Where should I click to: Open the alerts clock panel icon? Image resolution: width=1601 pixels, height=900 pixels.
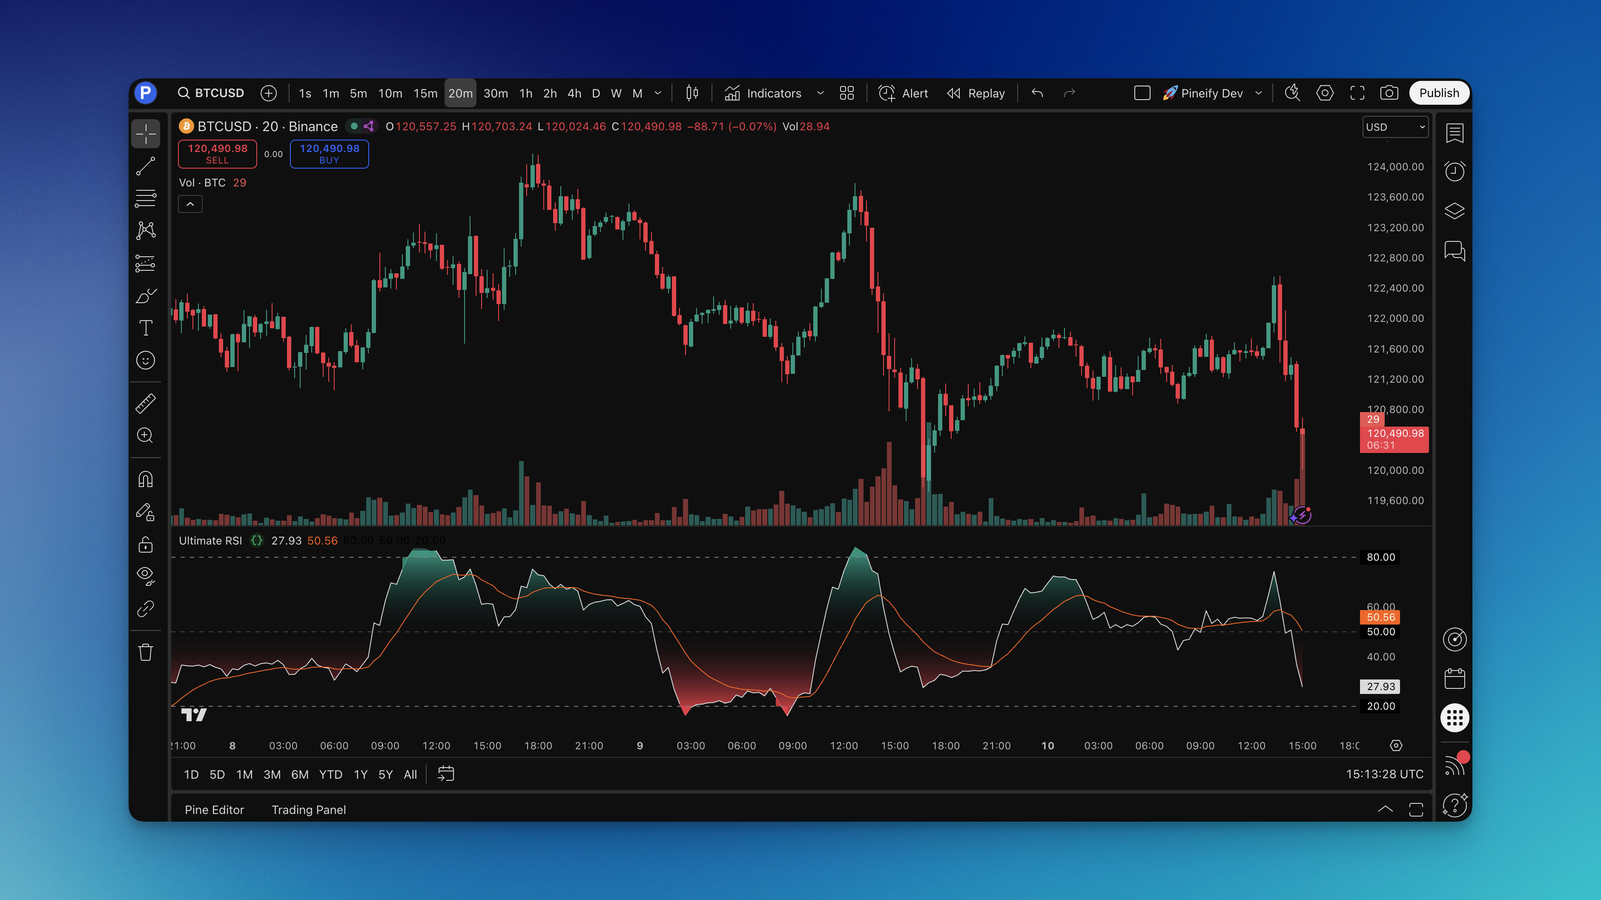tap(1455, 171)
